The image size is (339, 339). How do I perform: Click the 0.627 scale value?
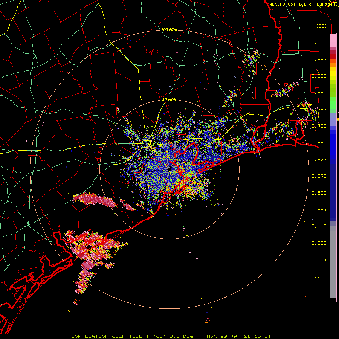click(x=319, y=160)
